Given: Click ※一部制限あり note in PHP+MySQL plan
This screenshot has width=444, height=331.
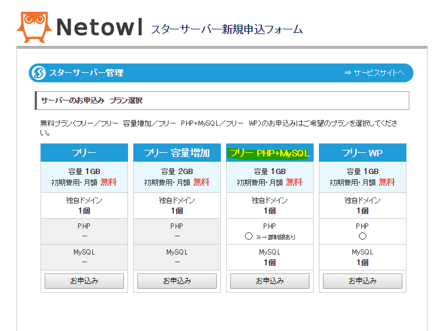Looking at the screenshot, I should coord(275,237).
